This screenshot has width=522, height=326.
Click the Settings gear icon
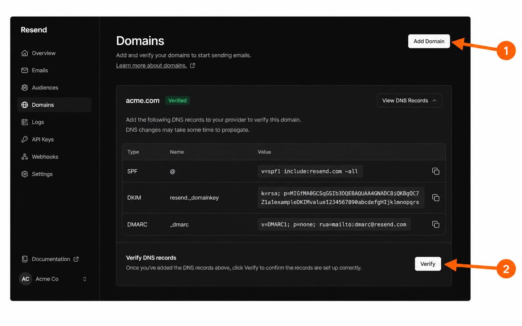[x=24, y=174]
